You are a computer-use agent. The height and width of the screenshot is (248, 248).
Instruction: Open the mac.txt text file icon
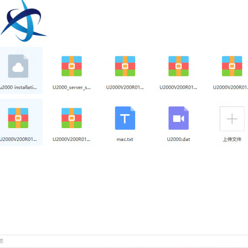point(125,118)
